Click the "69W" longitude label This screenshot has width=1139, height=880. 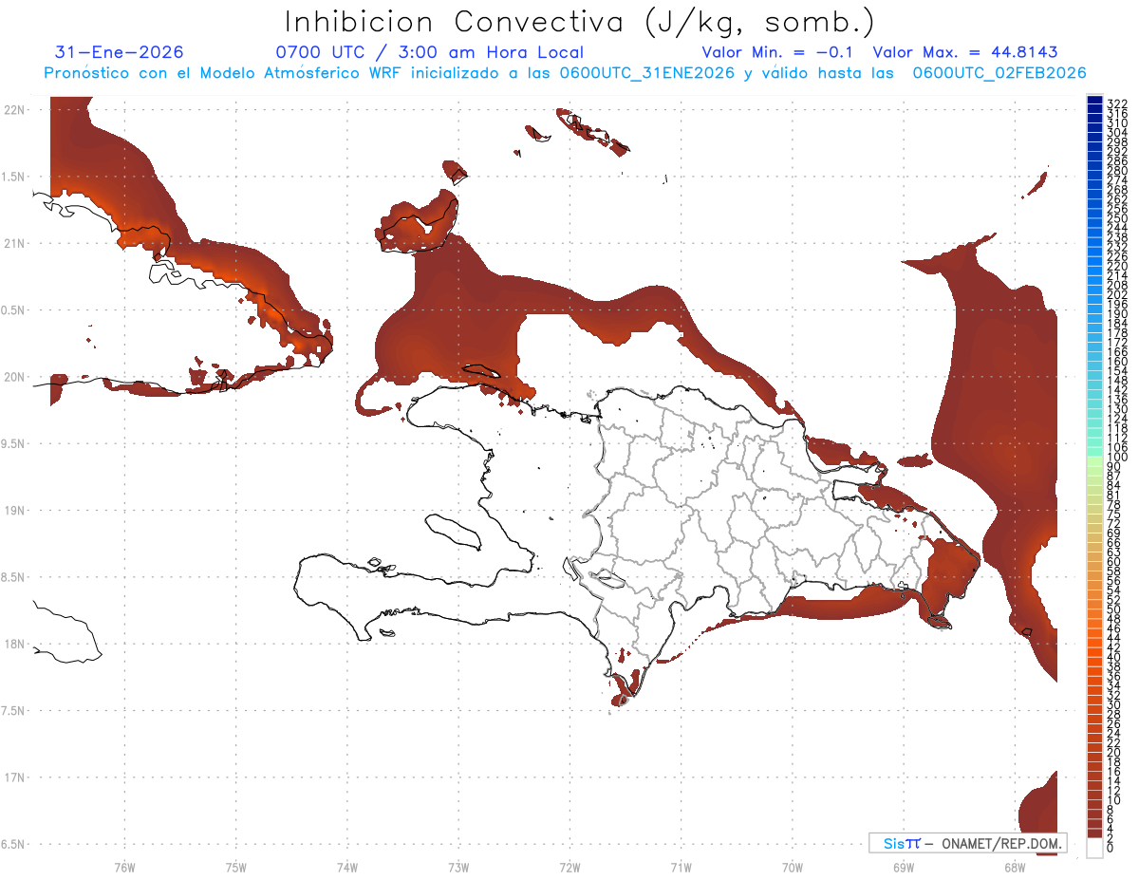click(903, 867)
